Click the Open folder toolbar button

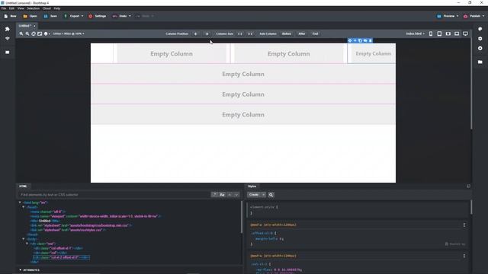click(x=30, y=16)
